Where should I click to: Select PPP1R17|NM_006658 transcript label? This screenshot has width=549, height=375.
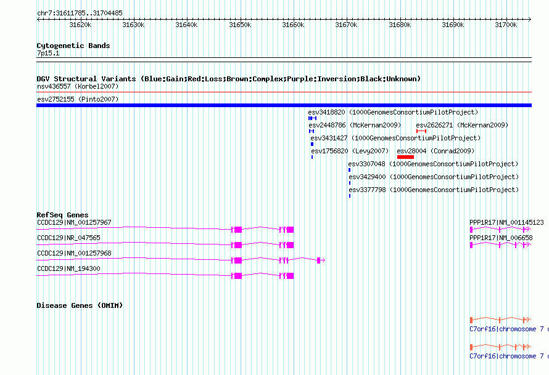(x=501, y=238)
